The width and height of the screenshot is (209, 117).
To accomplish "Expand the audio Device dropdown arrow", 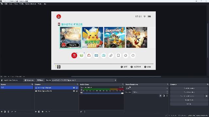I will click(115, 80).
